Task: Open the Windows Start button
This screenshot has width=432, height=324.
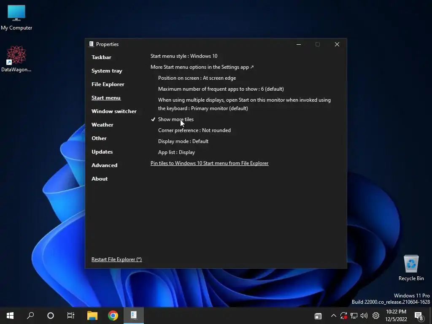Action: point(10,316)
